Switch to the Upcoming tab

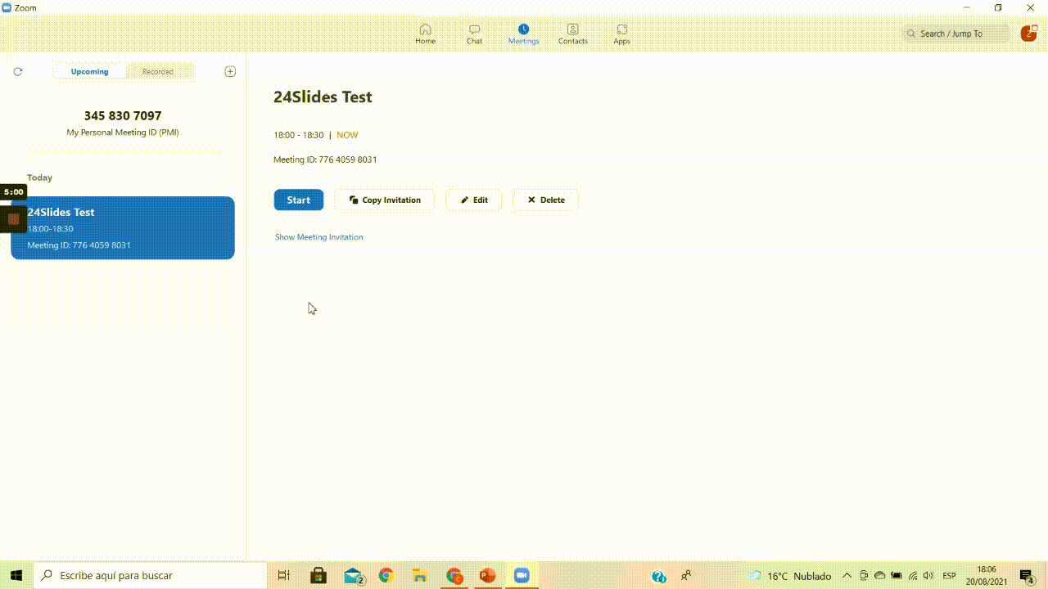click(89, 71)
